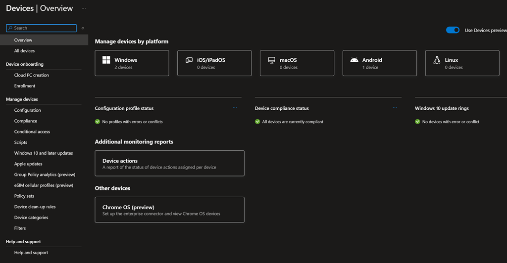Viewport: 507px width, 263px height.
Task: Open the Chrome OS (preview) card
Action: 169,210
